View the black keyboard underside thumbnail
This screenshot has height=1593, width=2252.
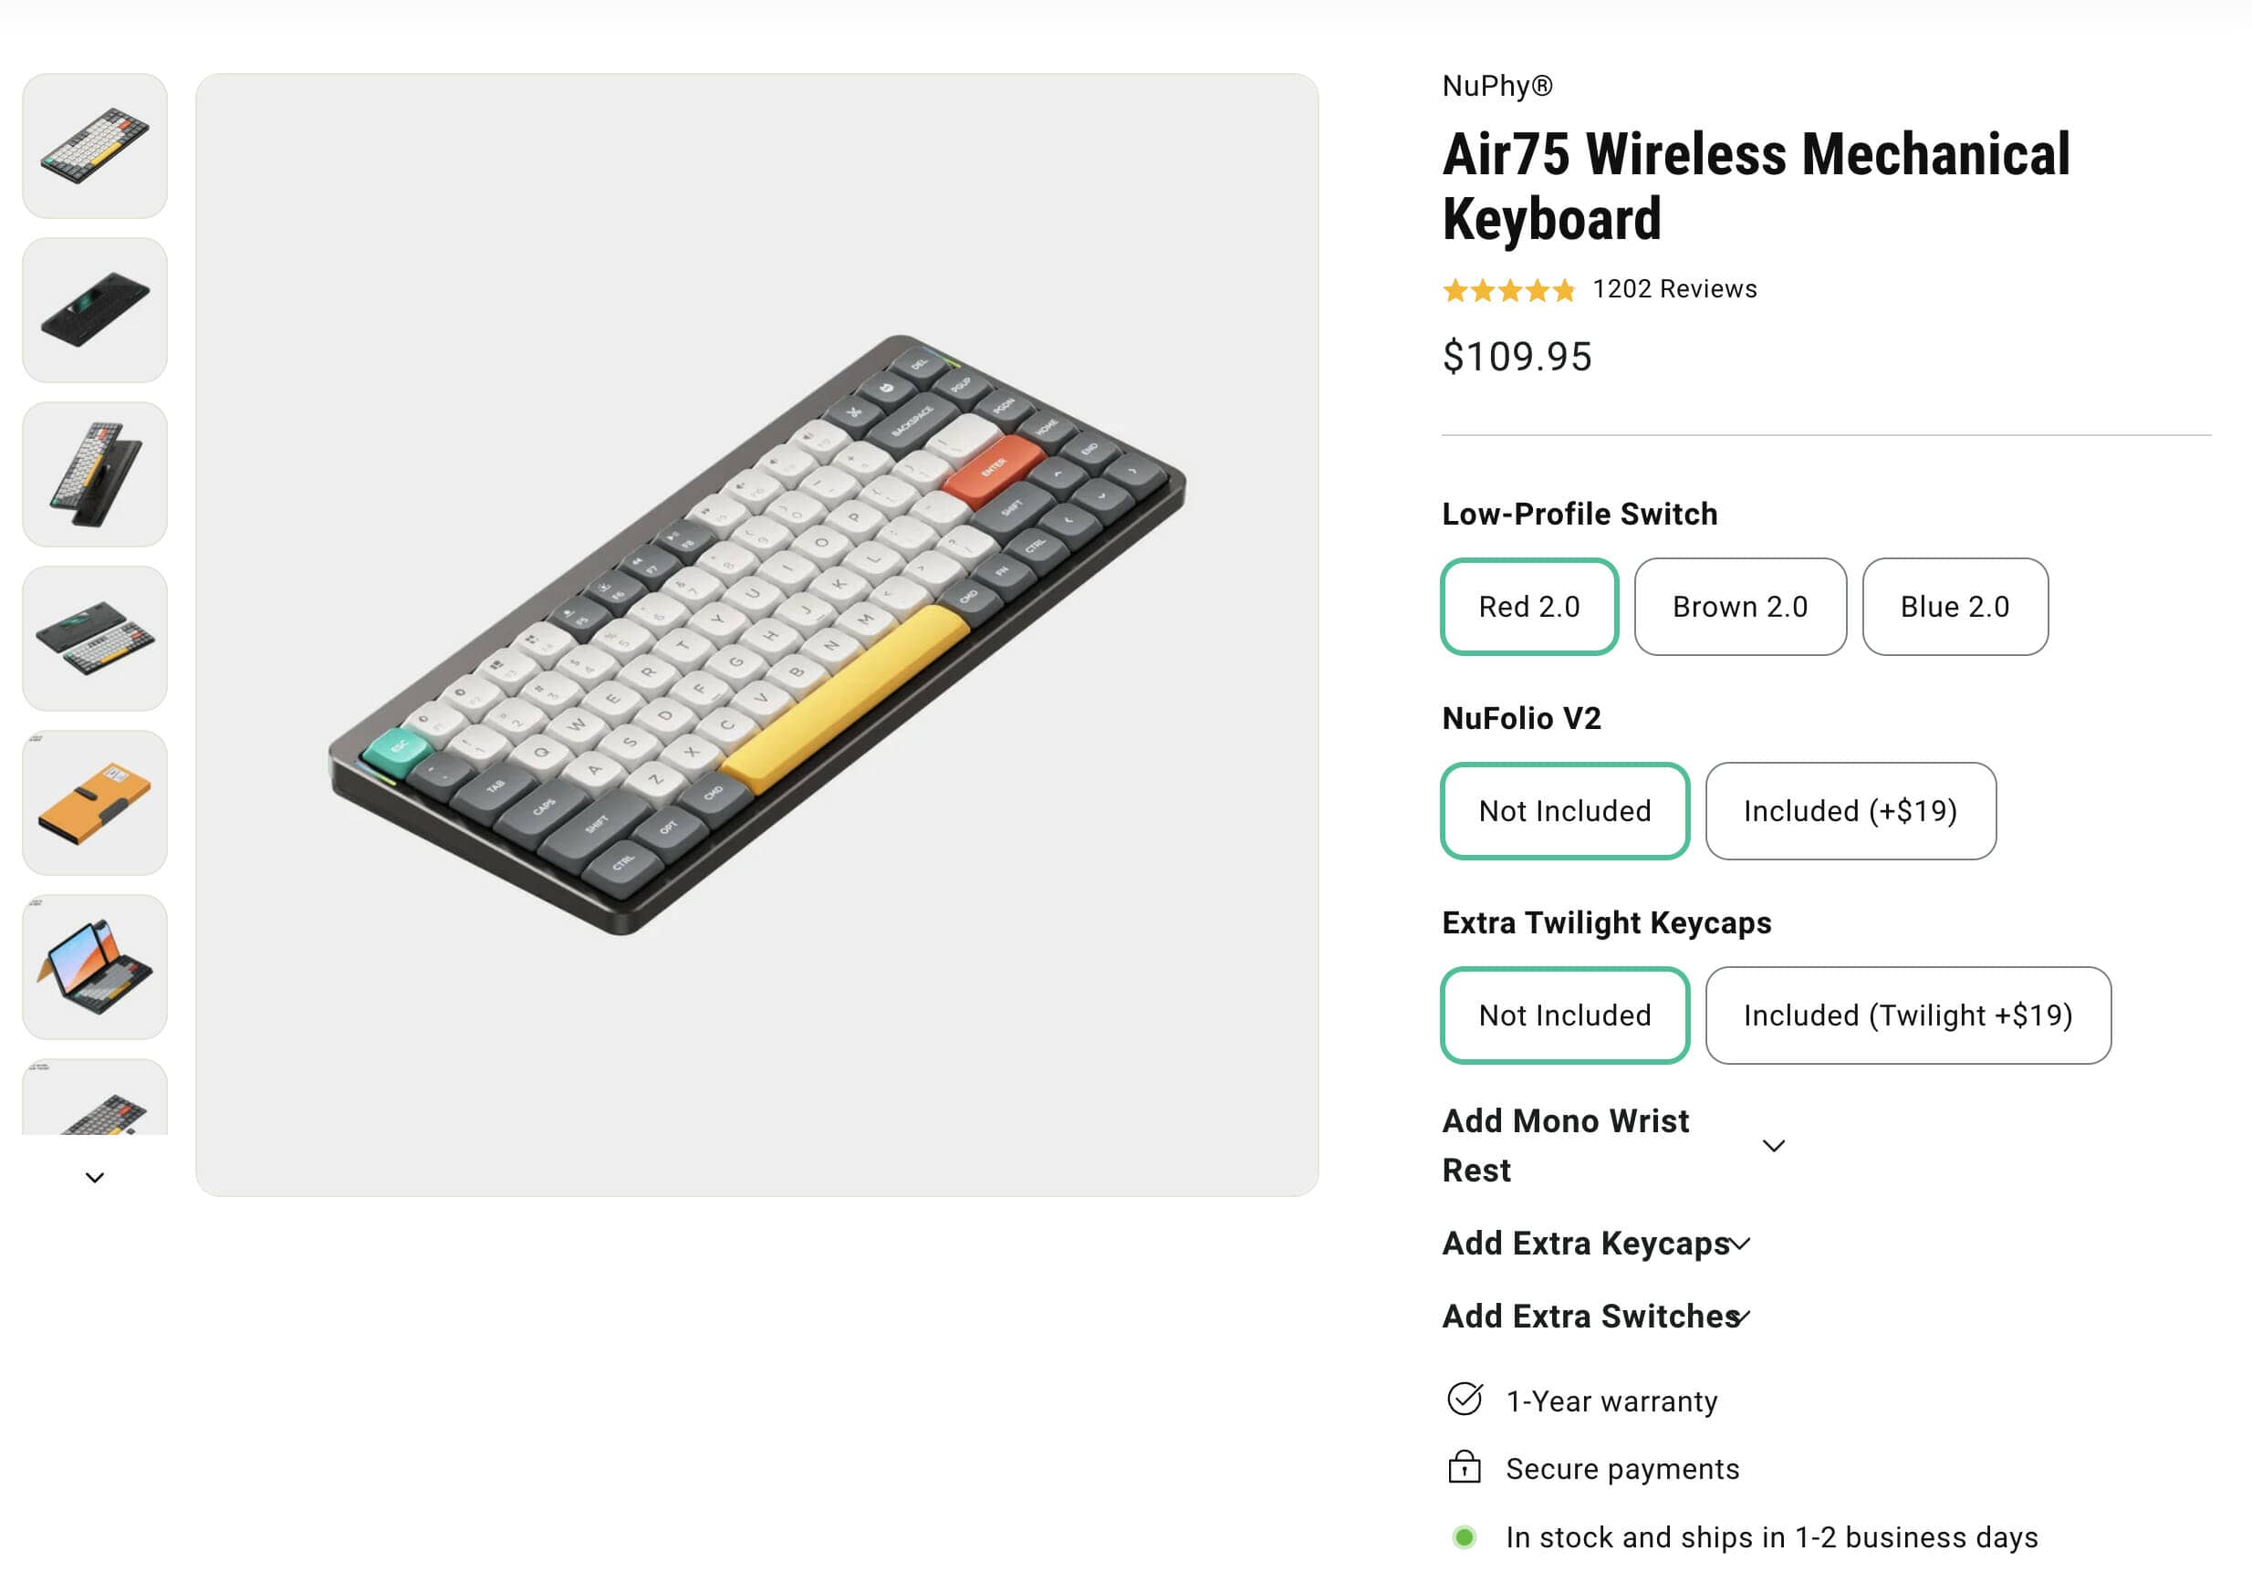click(94, 310)
